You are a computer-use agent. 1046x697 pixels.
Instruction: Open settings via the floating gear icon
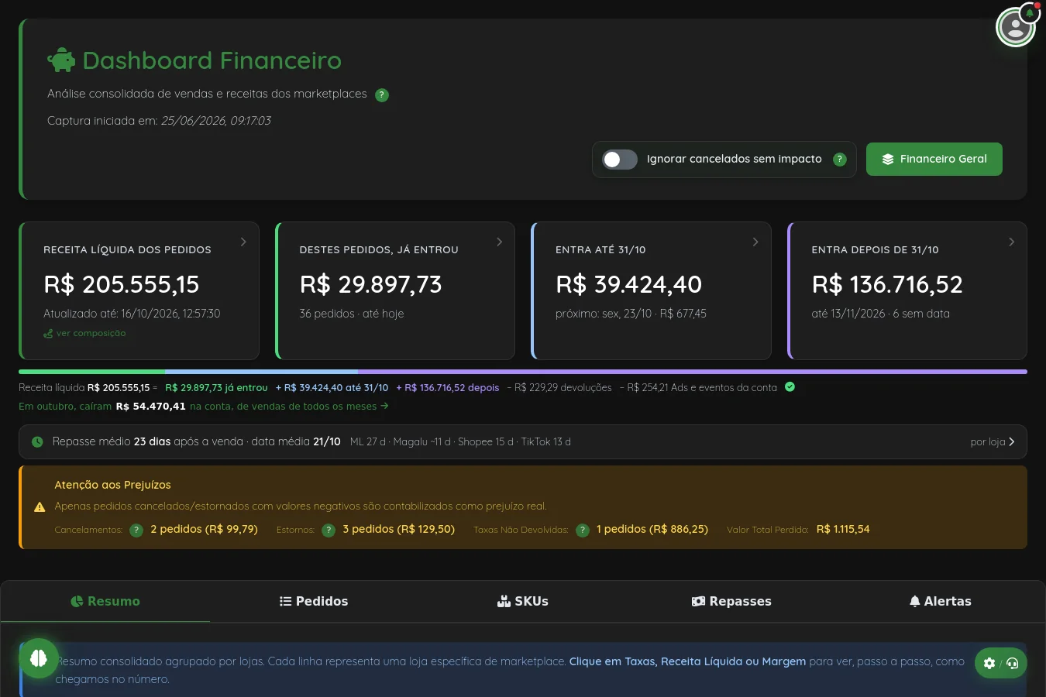[x=989, y=663]
